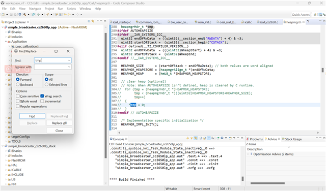Expand the targetConfigs folder

(6, 137)
